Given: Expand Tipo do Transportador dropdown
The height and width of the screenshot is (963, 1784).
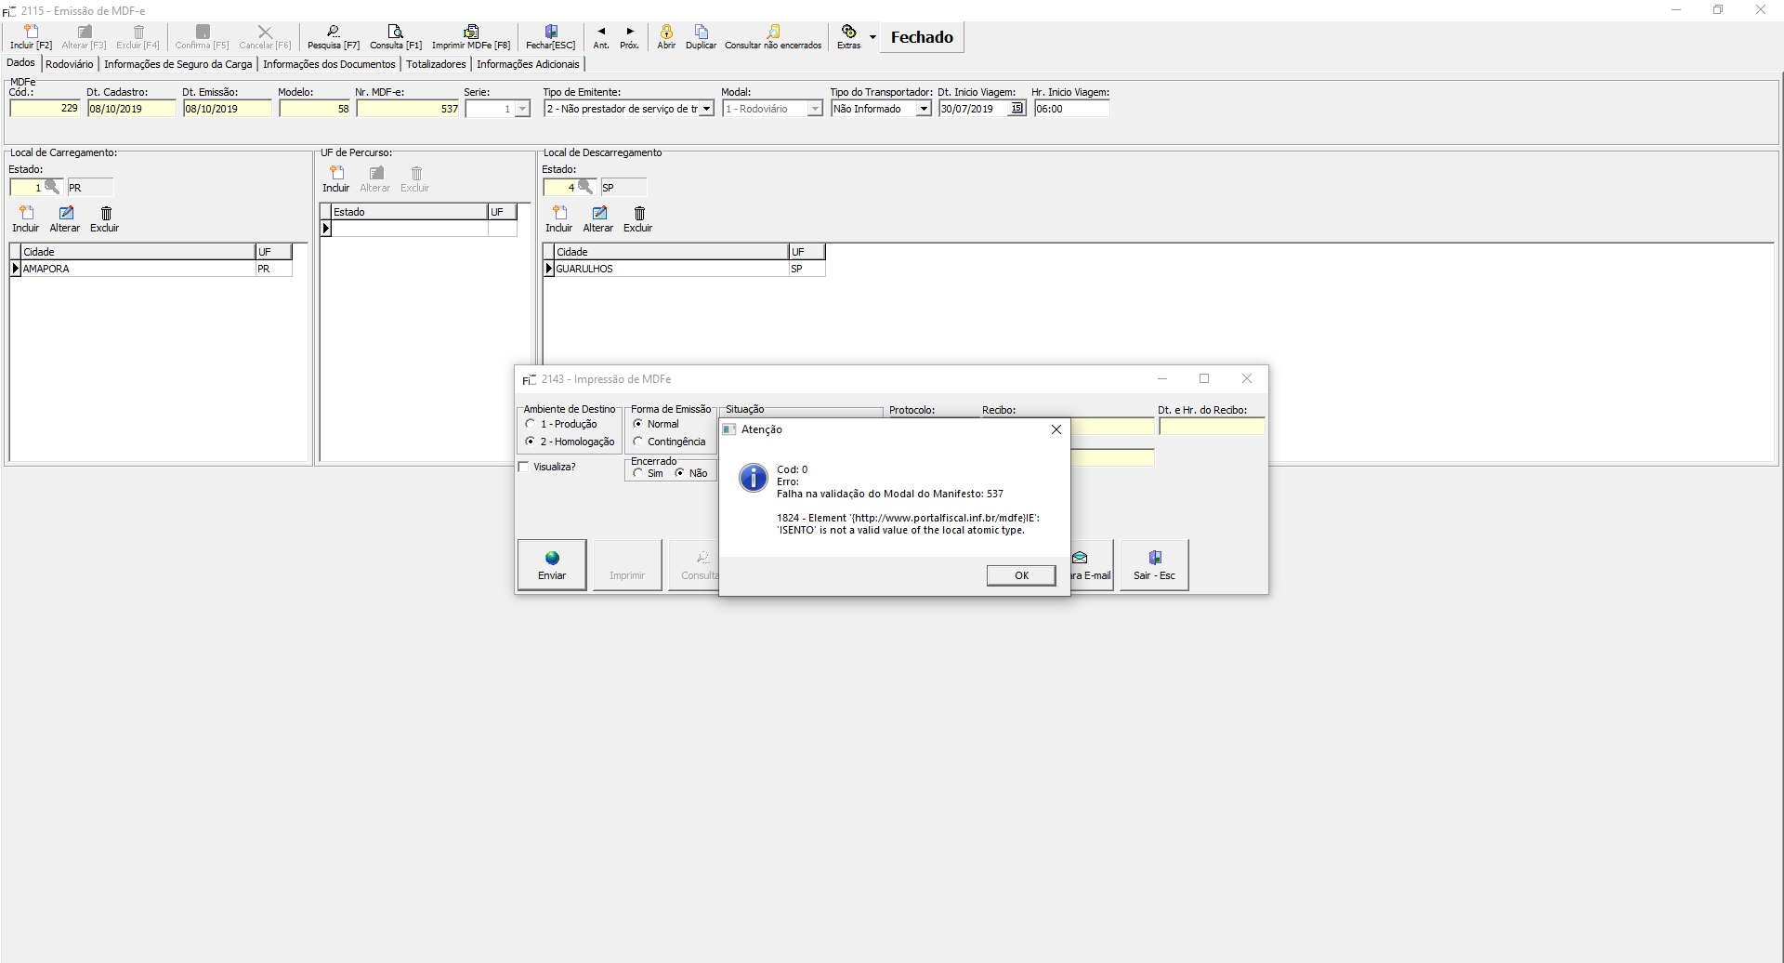Looking at the screenshot, I should [924, 109].
